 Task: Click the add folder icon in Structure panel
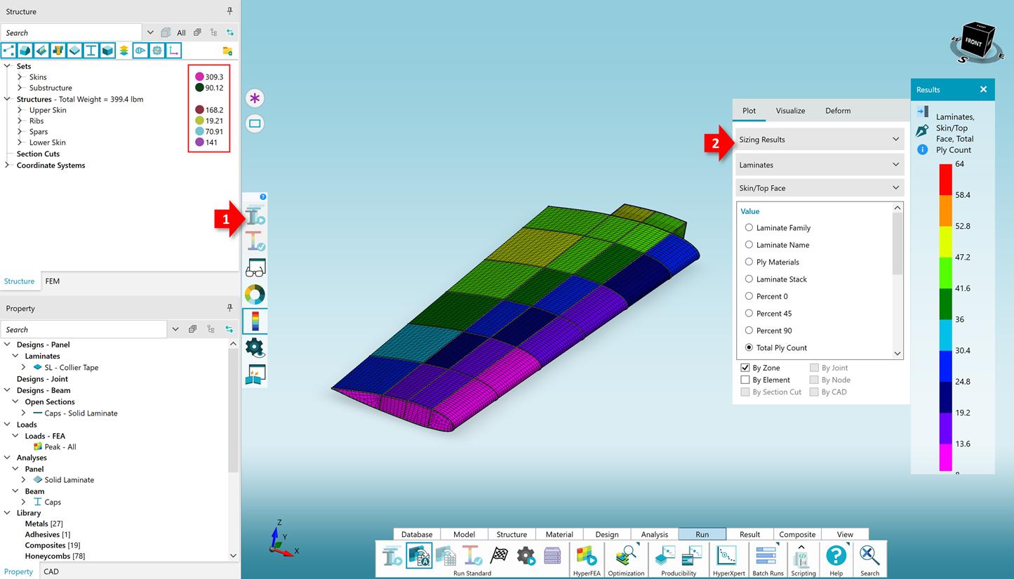click(227, 51)
